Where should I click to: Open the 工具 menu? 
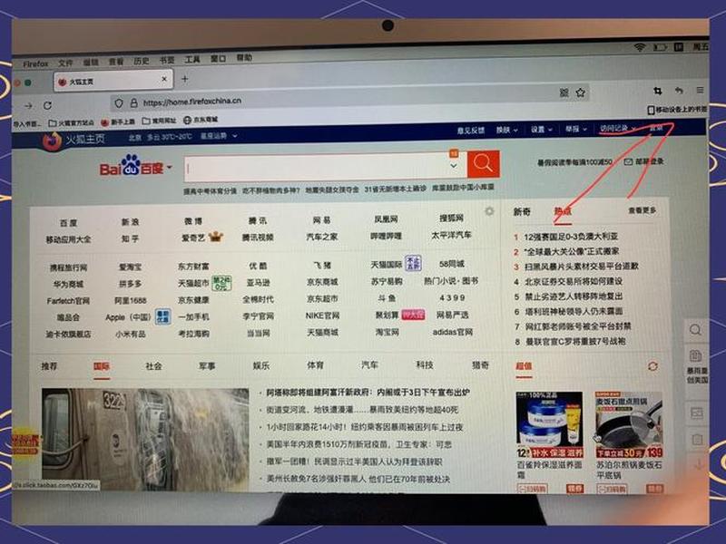(192, 59)
